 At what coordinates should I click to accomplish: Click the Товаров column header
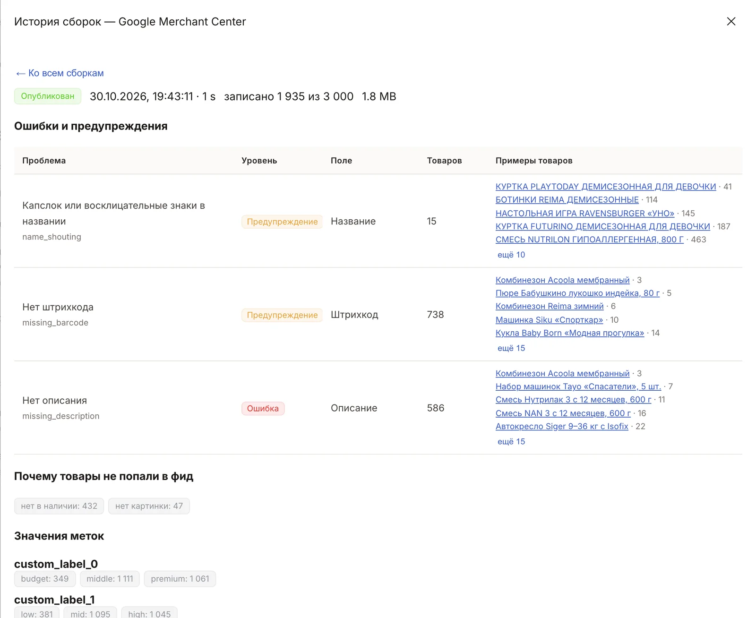tap(444, 161)
